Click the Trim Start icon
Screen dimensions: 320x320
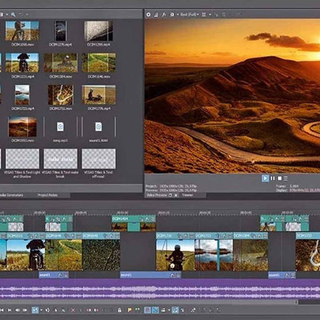click(89, 310)
